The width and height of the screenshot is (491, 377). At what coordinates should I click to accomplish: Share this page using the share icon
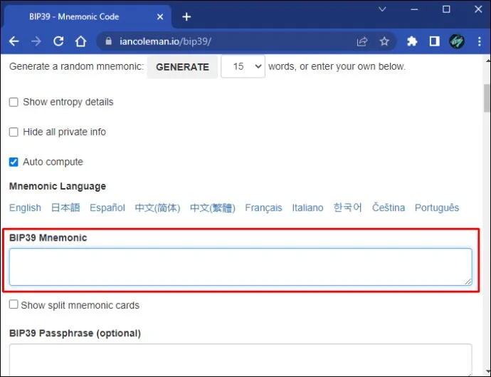(x=362, y=41)
